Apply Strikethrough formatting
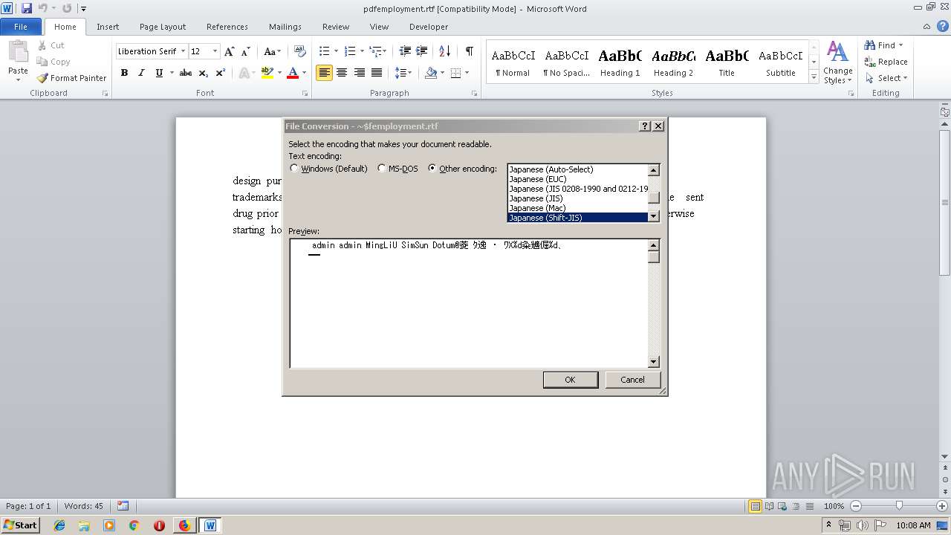951x535 pixels. pos(186,73)
